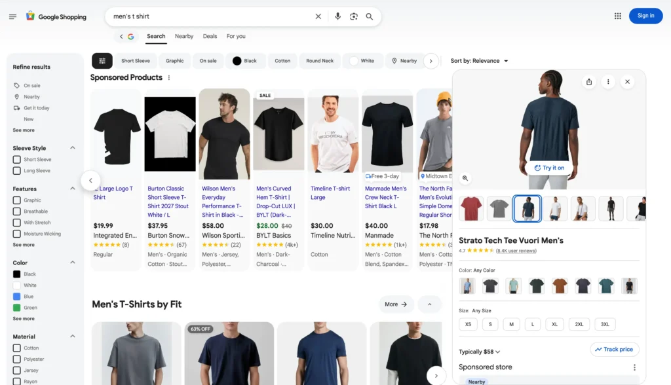Expand See more under Features
Image resolution: width=671 pixels, height=385 pixels.
click(x=24, y=245)
